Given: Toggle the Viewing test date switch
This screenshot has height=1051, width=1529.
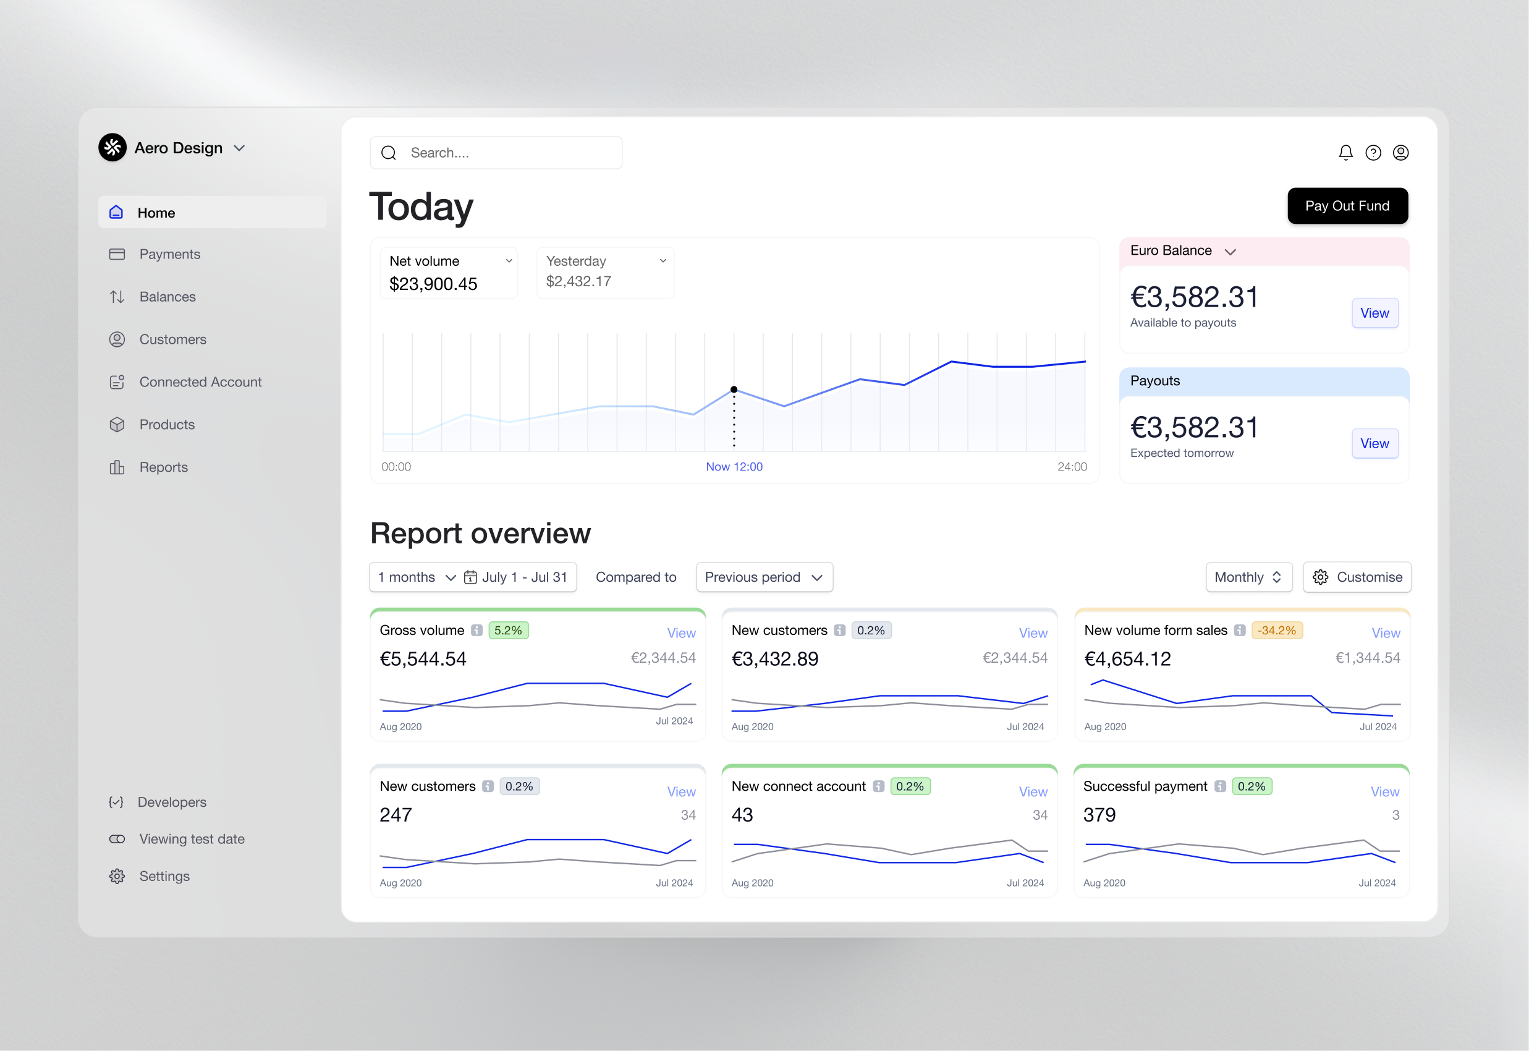Looking at the screenshot, I should (117, 839).
